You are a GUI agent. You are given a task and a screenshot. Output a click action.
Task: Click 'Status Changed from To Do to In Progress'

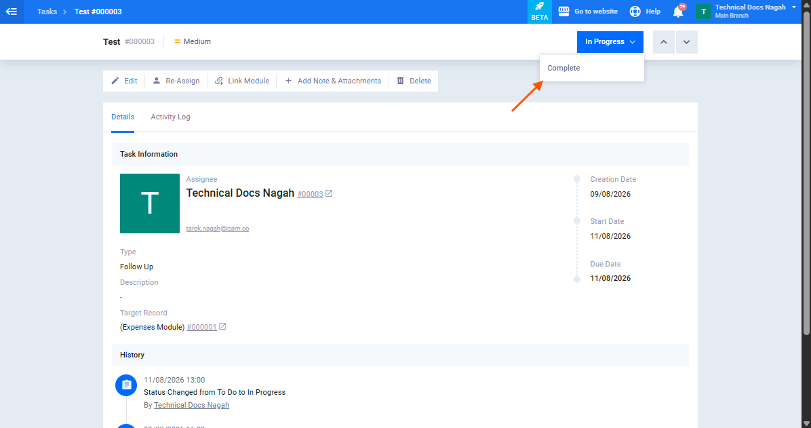pyautogui.click(x=215, y=392)
